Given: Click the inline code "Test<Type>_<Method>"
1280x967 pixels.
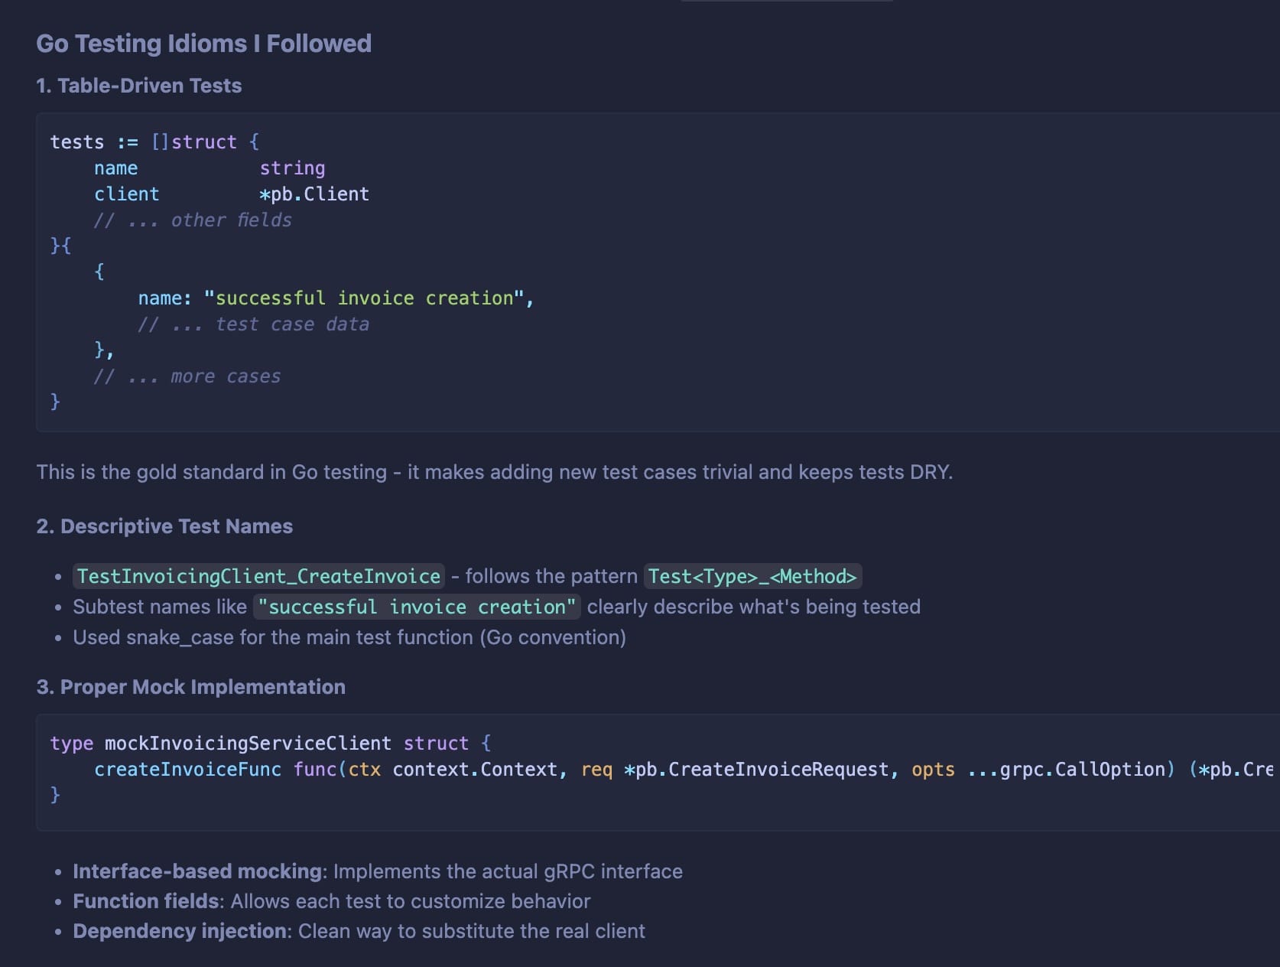Looking at the screenshot, I should point(752,576).
